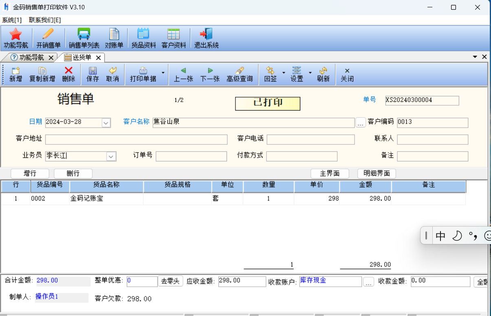
Task: Expand the 业务员 dropdown list
Action: [111, 156]
